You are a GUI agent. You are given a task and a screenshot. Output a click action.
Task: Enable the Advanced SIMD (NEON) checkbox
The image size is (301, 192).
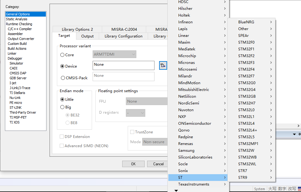click(61, 146)
